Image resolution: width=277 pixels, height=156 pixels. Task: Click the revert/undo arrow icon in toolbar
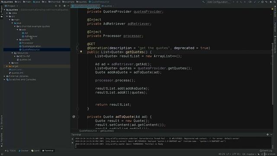pos(266,2)
